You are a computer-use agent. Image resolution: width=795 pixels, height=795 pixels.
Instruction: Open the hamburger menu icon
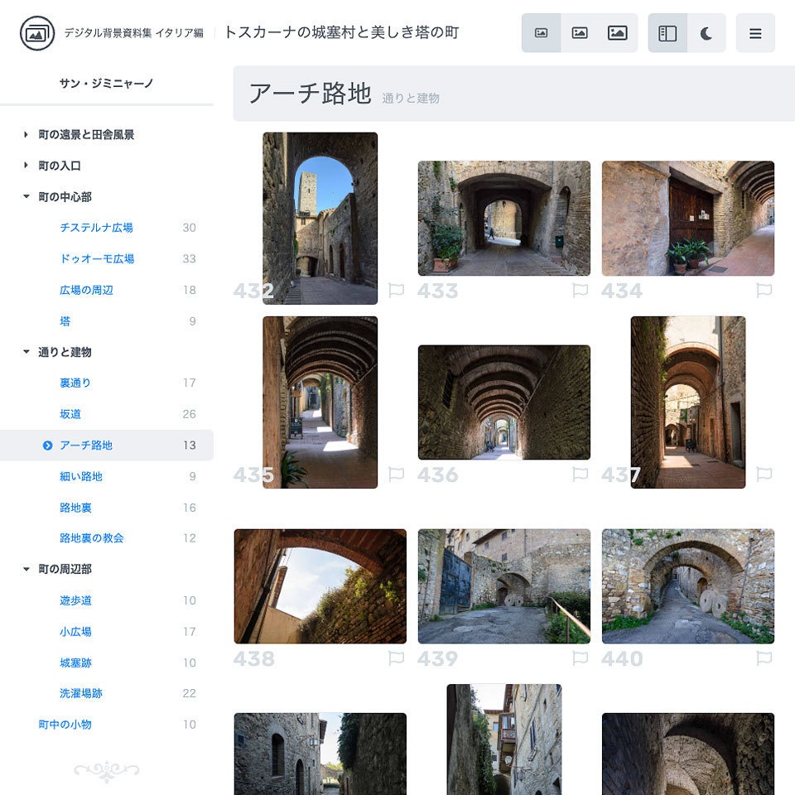tap(755, 32)
